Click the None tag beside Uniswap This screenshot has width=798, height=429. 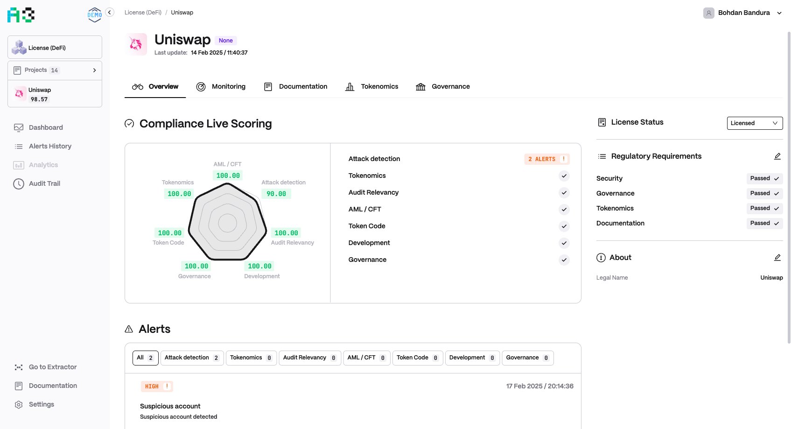click(226, 41)
